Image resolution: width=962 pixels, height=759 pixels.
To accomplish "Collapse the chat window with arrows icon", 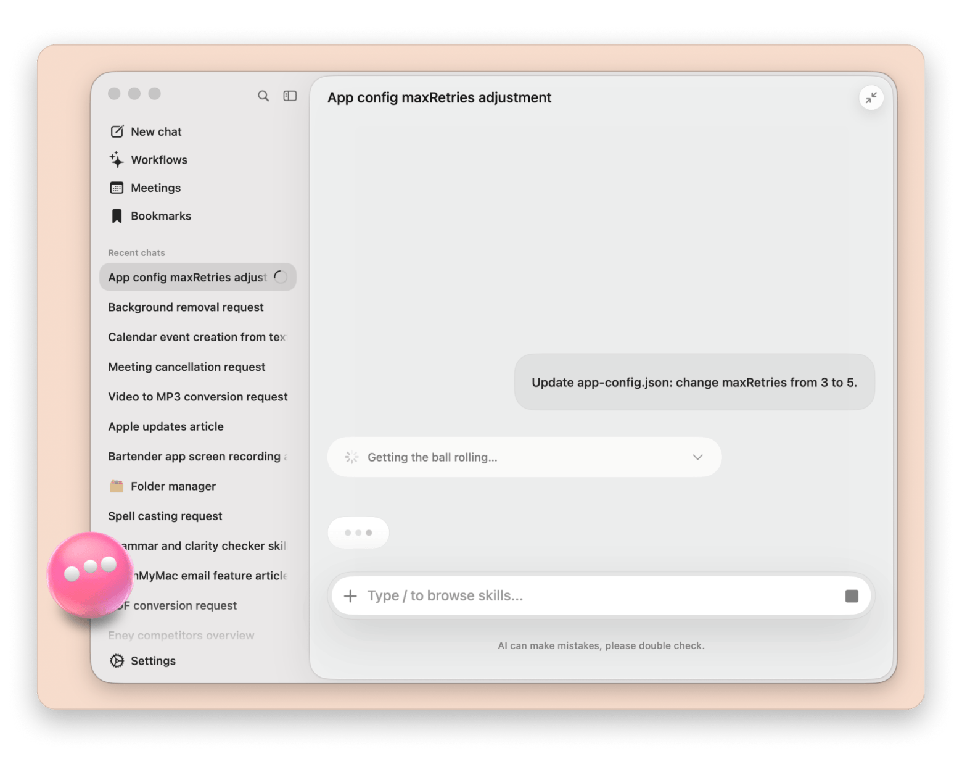I will tap(871, 97).
